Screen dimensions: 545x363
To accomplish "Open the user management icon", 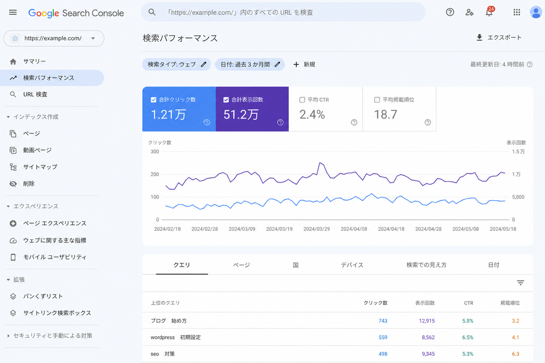I will (x=469, y=13).
